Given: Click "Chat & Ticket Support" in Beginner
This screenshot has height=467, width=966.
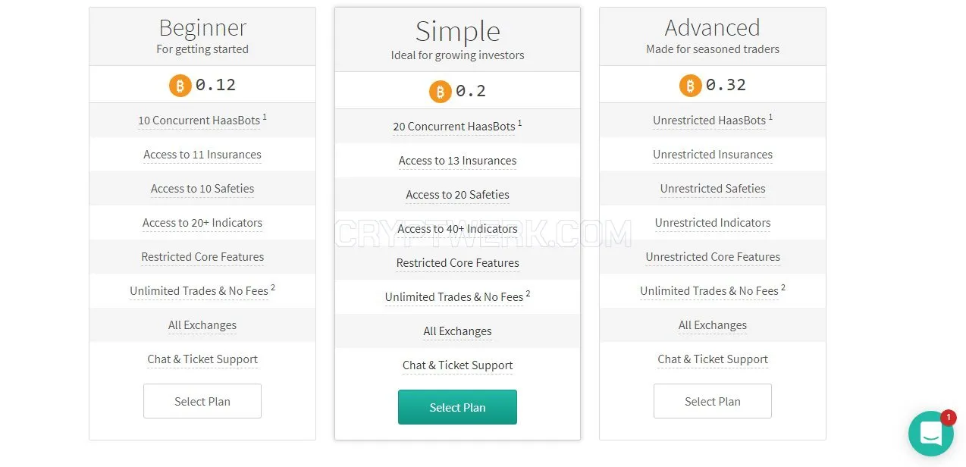Looking at the screenshot, I should point(202,359).
